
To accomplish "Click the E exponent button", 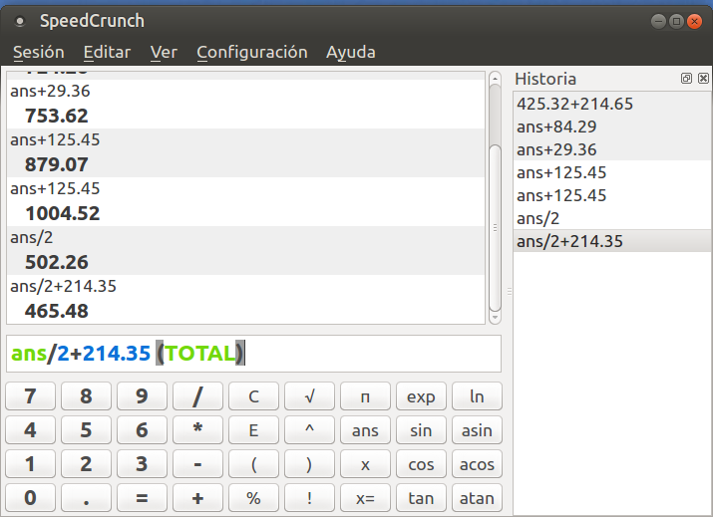I will click(x=253, y=429).
